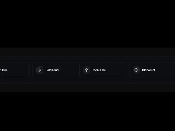Click the dark band below the logo cards
This screenshot has height=131, width=175.
click(x=87, y=88)
